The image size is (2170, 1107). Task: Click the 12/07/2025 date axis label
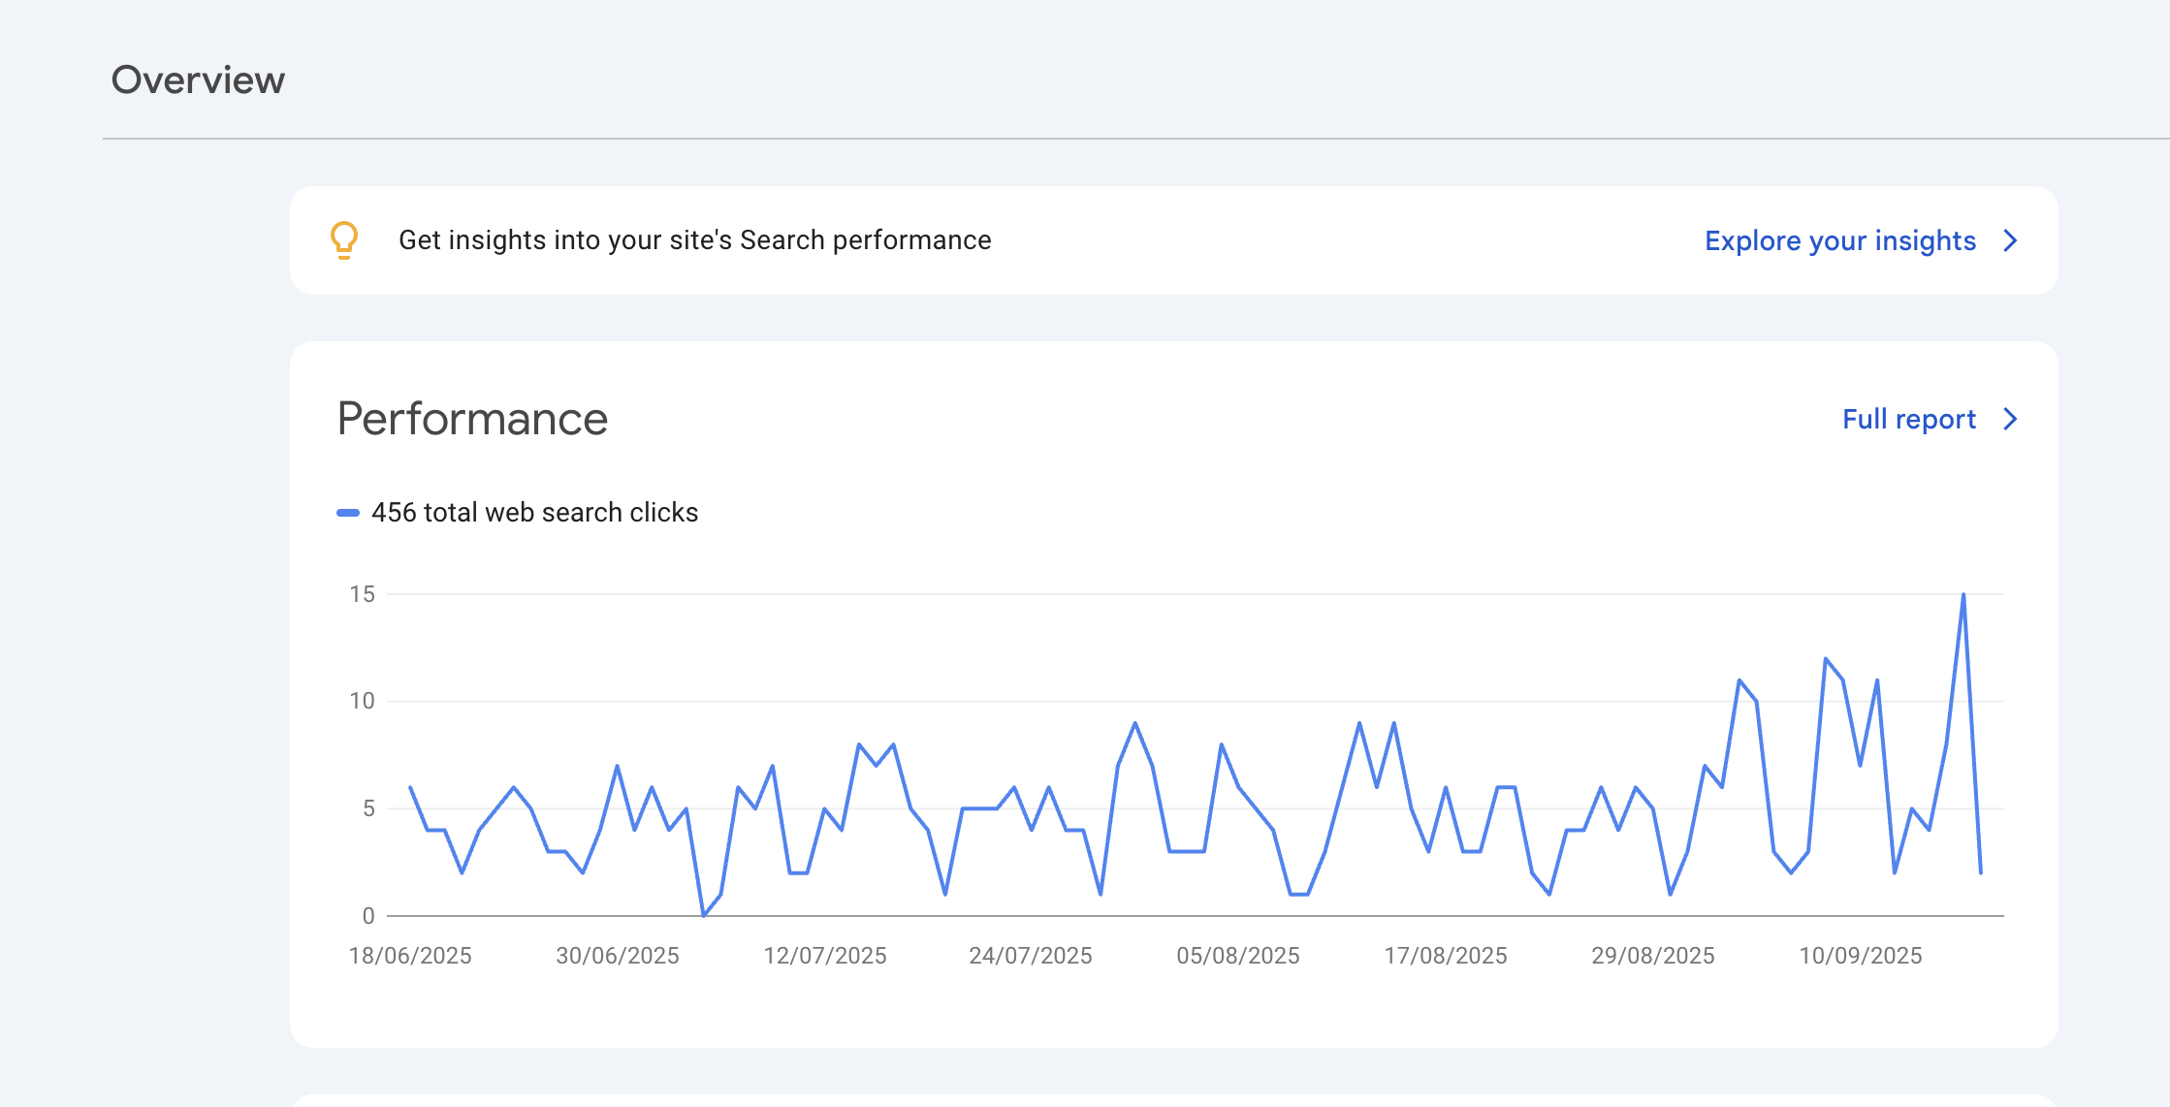coord(825,956)
